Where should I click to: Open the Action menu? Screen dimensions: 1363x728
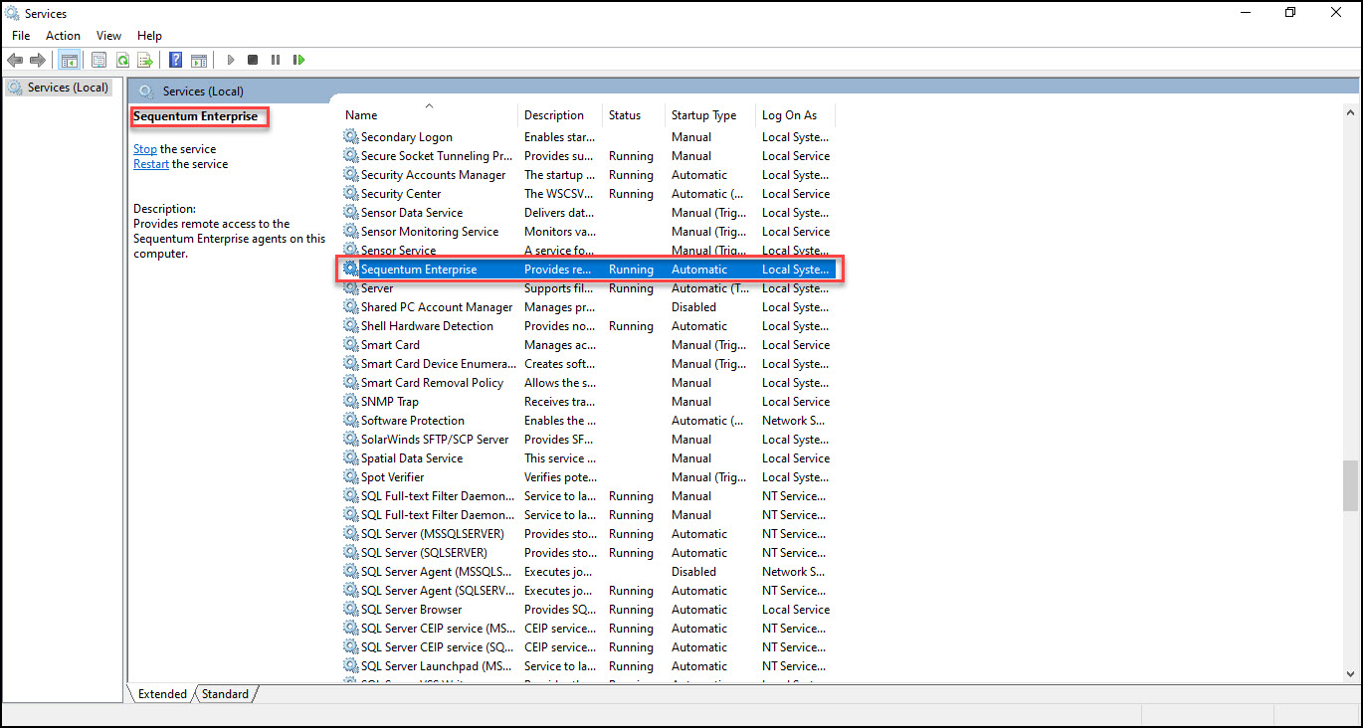pyautogui.click(x=63, y=36)
